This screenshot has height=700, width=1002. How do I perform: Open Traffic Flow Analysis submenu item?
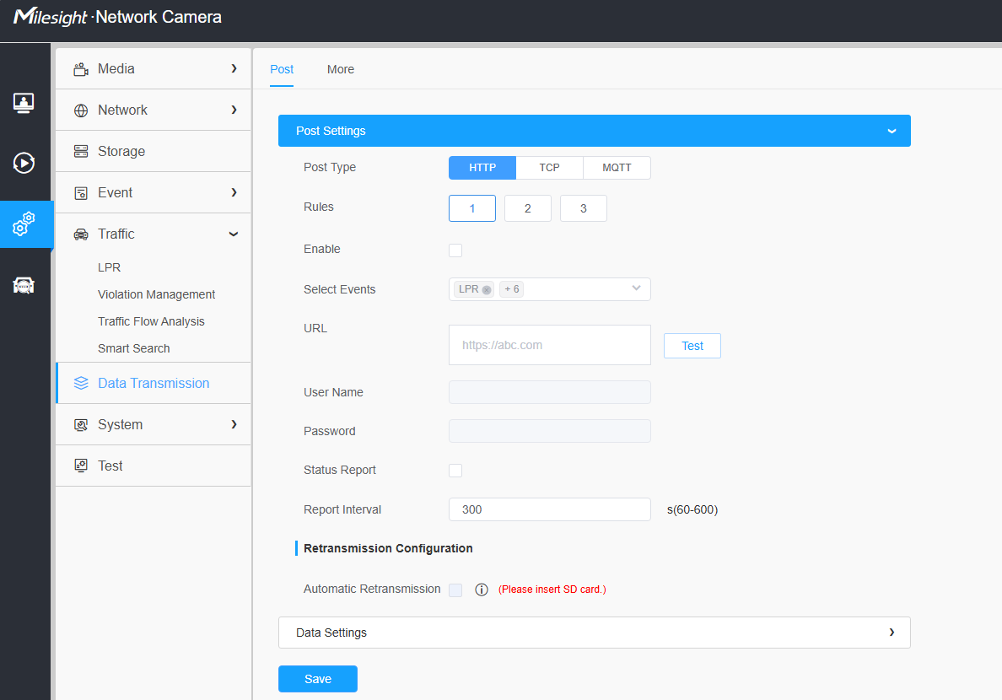point(152,321)
